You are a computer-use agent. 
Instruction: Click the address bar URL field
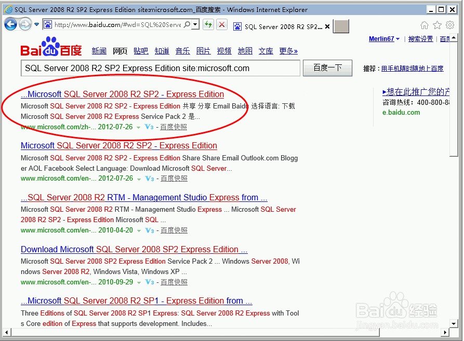pos(117,24)
